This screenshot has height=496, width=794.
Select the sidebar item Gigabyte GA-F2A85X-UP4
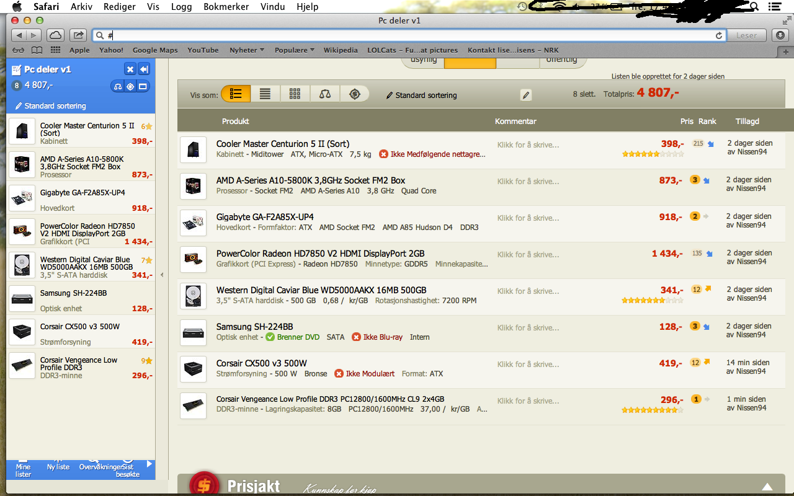[x=81, y=198]
